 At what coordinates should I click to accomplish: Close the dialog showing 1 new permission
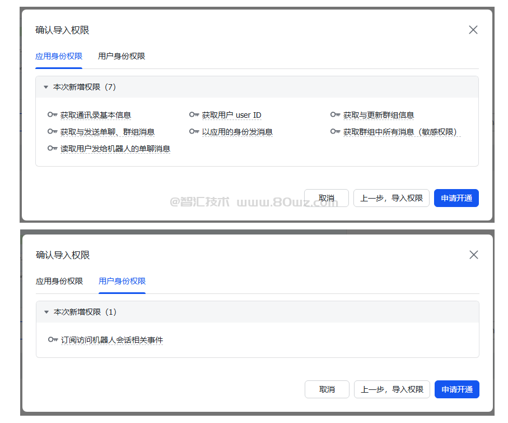474,255
